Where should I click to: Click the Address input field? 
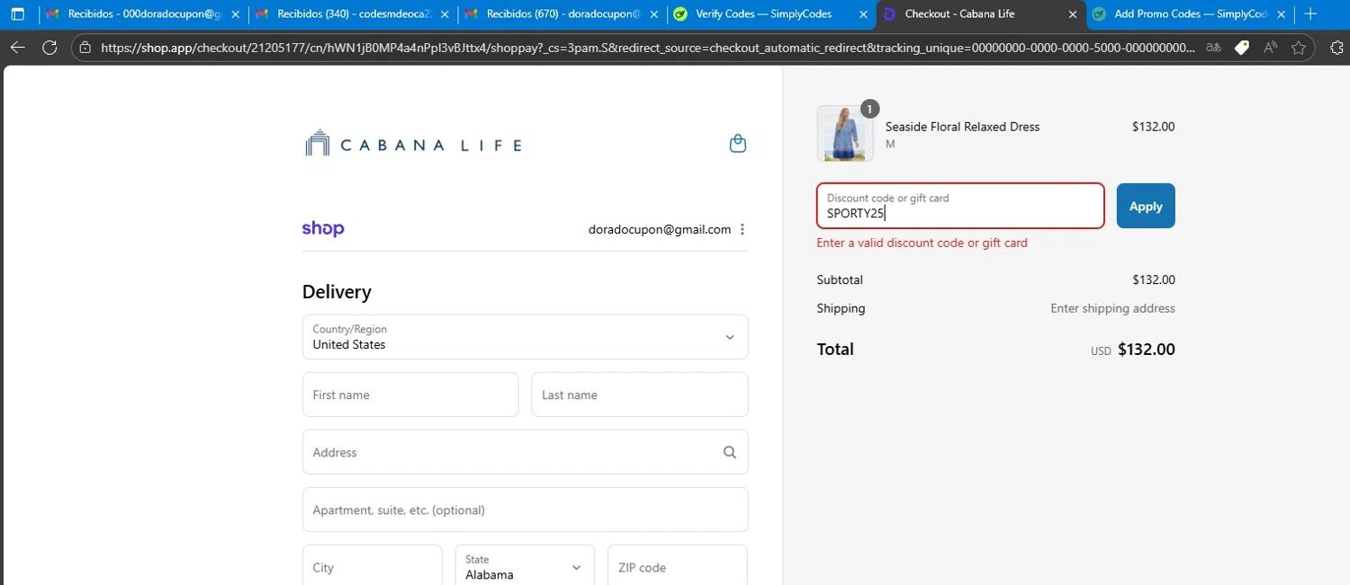tap(525, 452)
